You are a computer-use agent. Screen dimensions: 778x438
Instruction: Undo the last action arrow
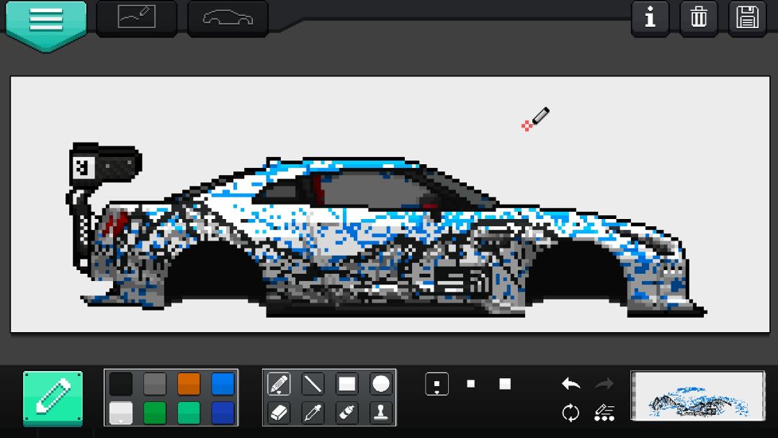pos(571,383)
